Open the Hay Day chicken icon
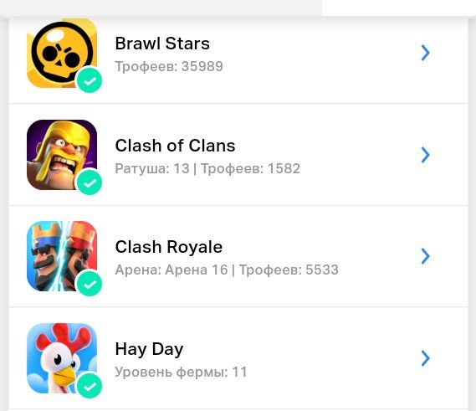The image size is (476, 411). pos(62,358)
